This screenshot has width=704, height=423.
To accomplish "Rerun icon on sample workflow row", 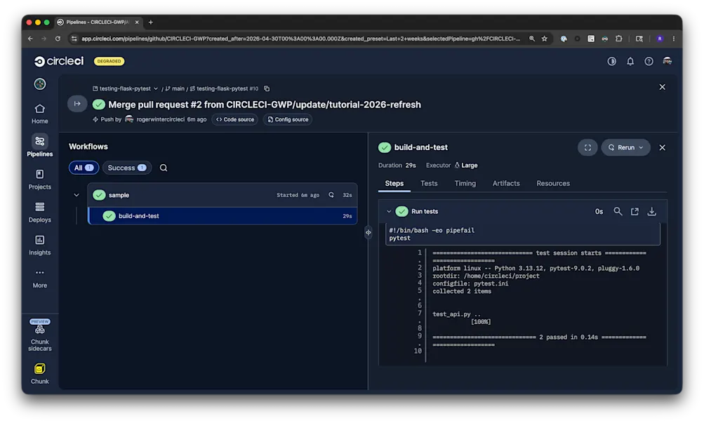I will (x=331, y=195).
